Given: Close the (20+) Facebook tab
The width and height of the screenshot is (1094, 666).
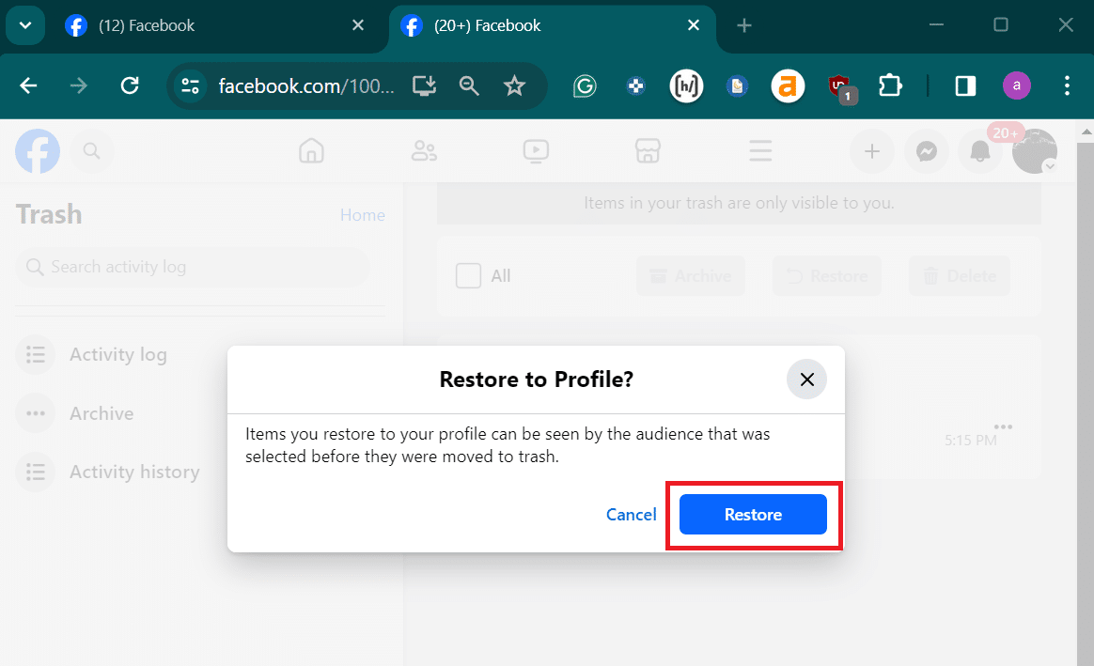Looking at the screenshot, I should tap(694, 25).
